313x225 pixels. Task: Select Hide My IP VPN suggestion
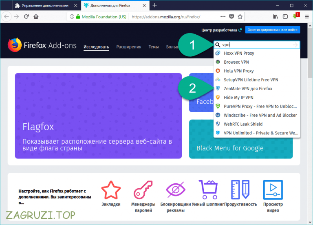click(x=257, y=98)
